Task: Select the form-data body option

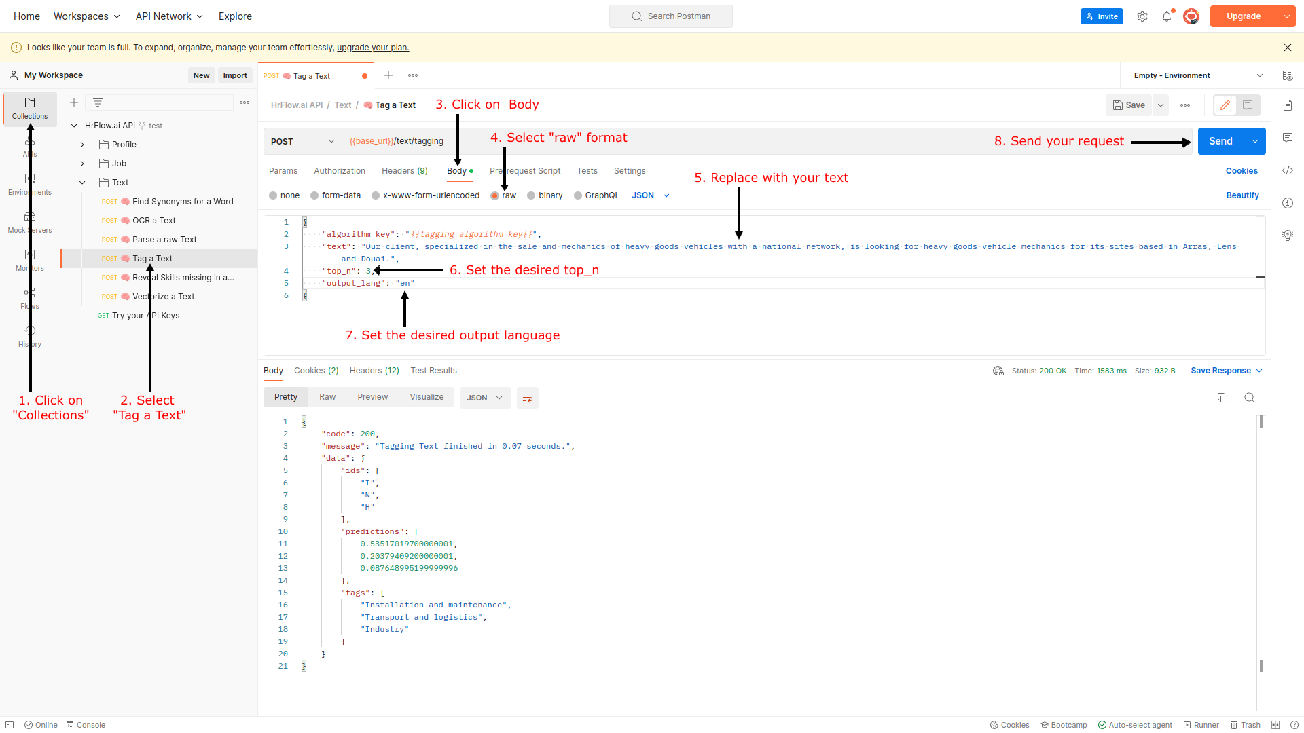Action: click(314, 195)
